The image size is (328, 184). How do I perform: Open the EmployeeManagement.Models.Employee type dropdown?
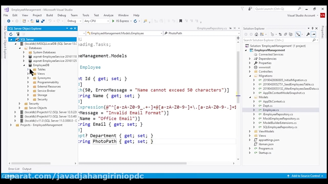point(125,33)
